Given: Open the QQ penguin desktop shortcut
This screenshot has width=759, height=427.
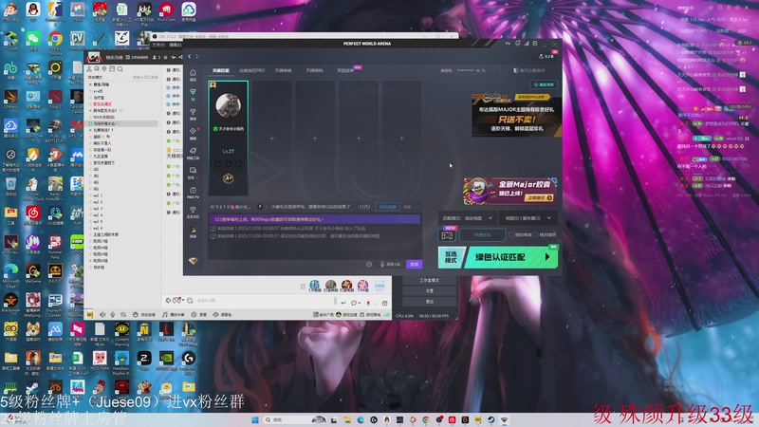Looking at the screenshot, I should pyautogui.click(x=33, y=11).
